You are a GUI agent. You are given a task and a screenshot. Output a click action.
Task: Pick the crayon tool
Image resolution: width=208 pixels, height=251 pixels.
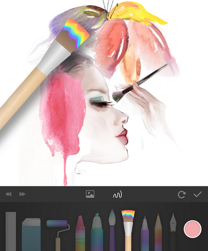[80, 233]
